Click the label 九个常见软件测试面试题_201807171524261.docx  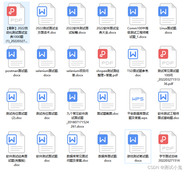click(x=77, y=120)
